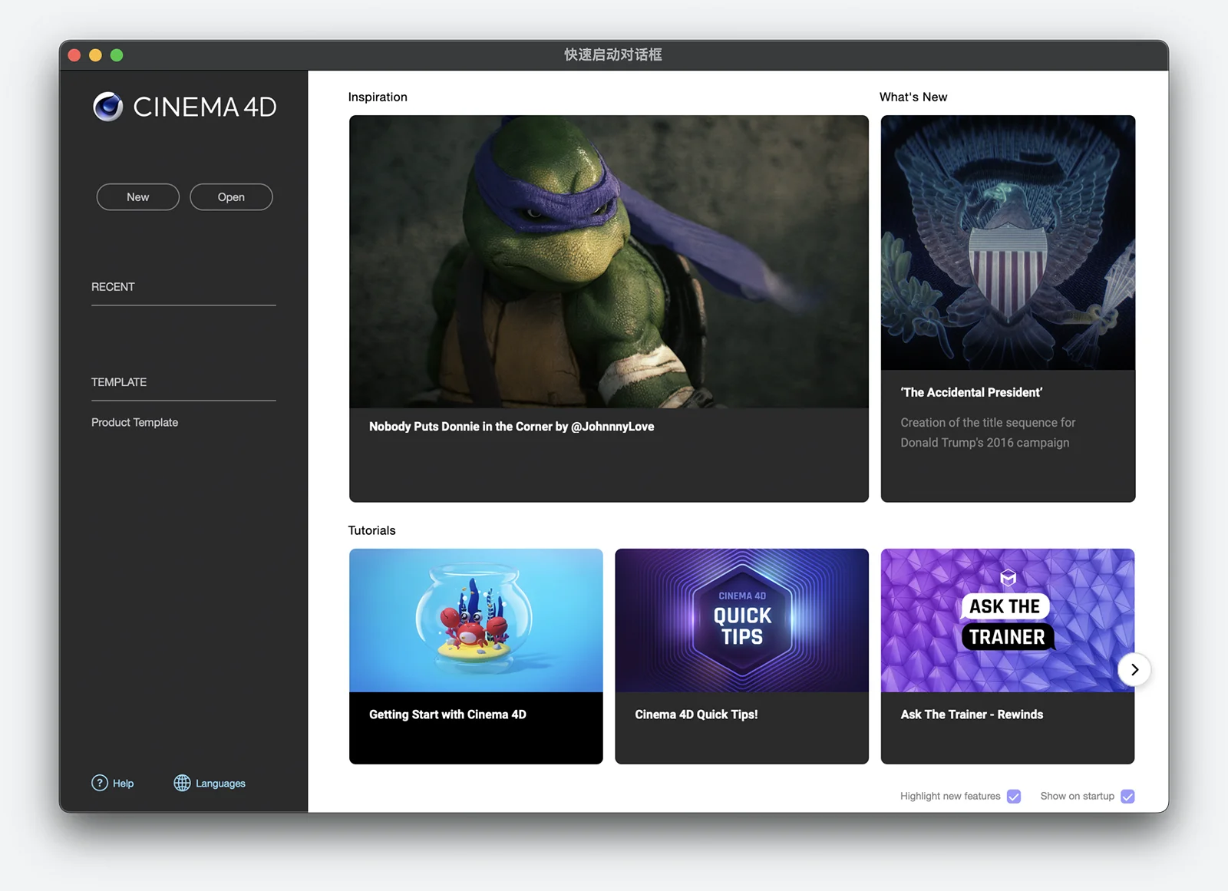Viewport: 1228px width, 891px height.
Task: Click the Tutorials section heading
Action: coord(371,530)
